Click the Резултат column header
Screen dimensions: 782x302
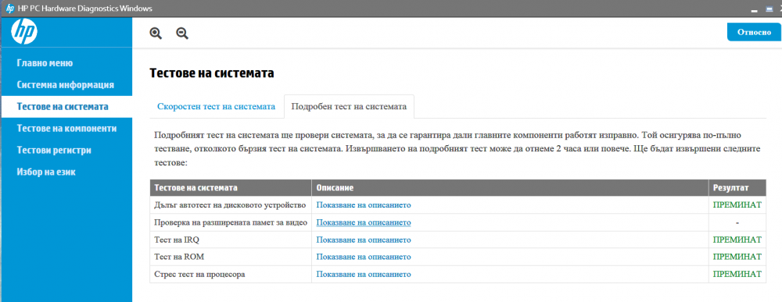coord(737,187)
